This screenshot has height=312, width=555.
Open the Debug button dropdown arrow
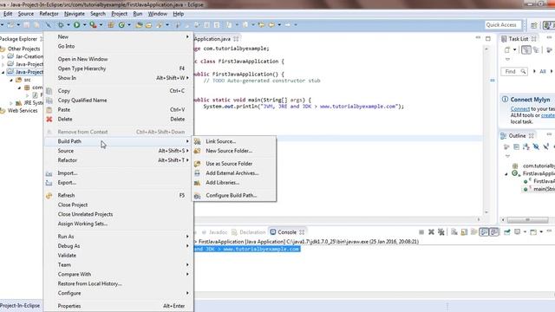(69, 25)
